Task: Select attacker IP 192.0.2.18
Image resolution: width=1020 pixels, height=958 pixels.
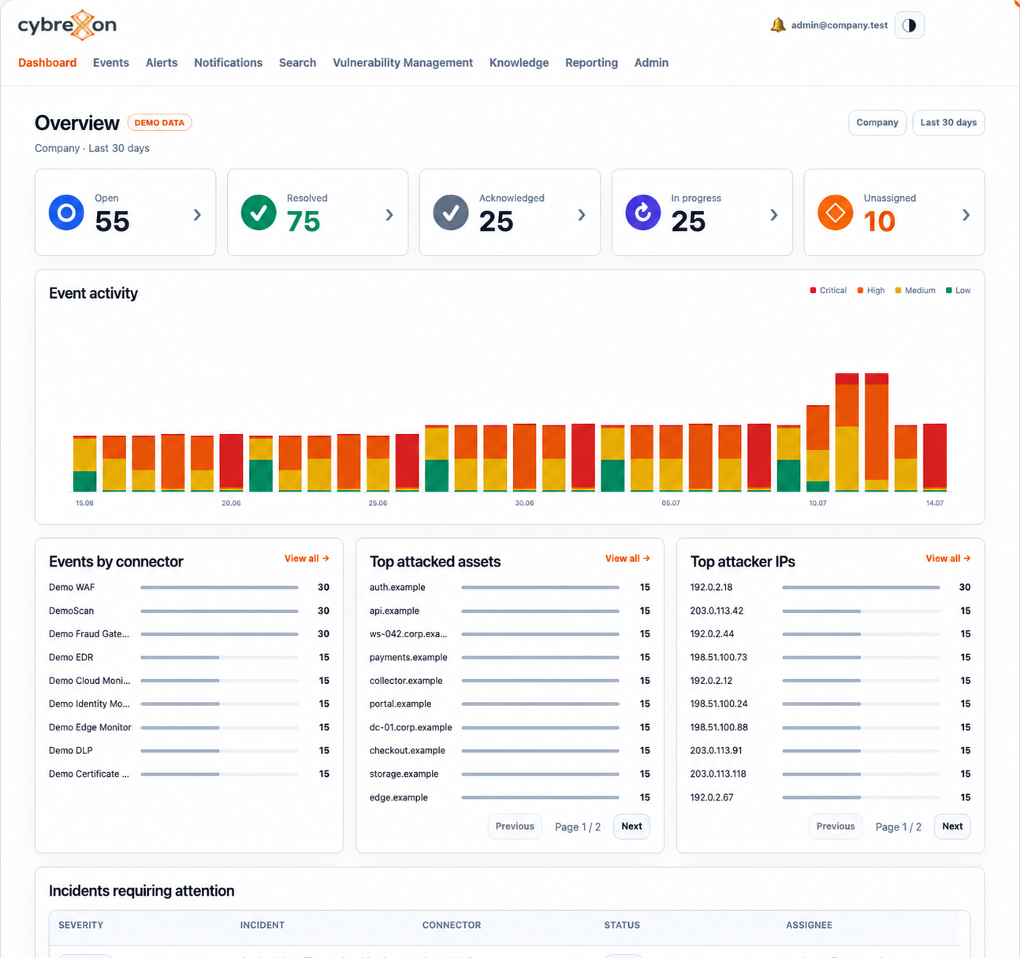Action: coord(831,588)
